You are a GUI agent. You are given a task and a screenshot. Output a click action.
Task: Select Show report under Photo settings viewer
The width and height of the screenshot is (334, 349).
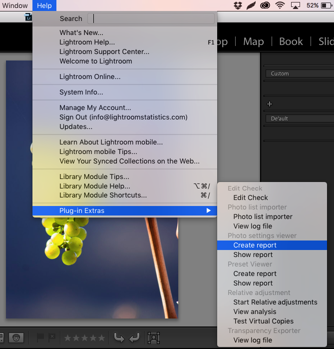click(272, 254)
